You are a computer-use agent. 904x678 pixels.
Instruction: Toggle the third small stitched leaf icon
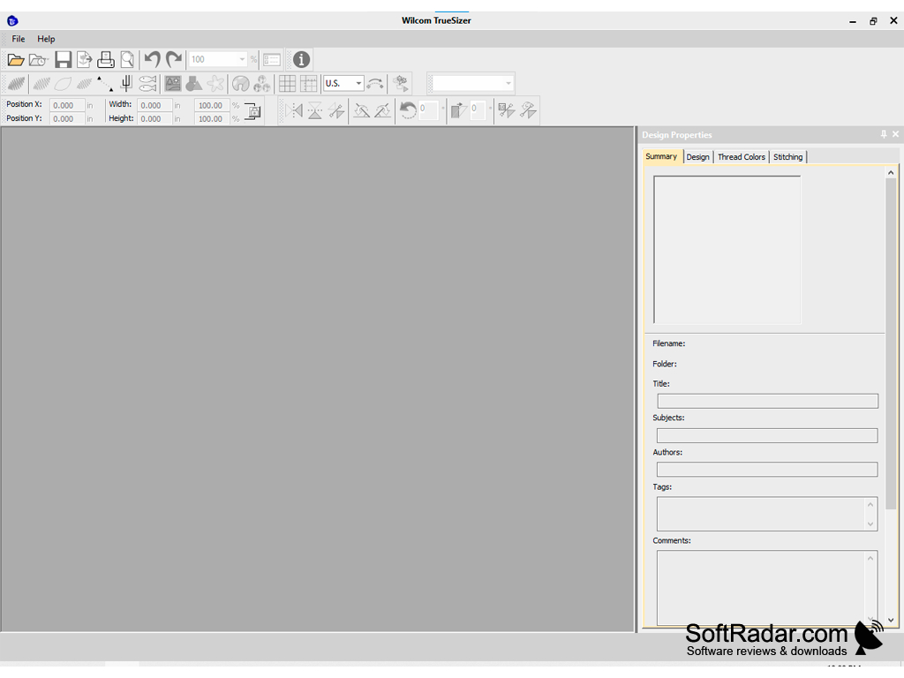tap(84, 84)
